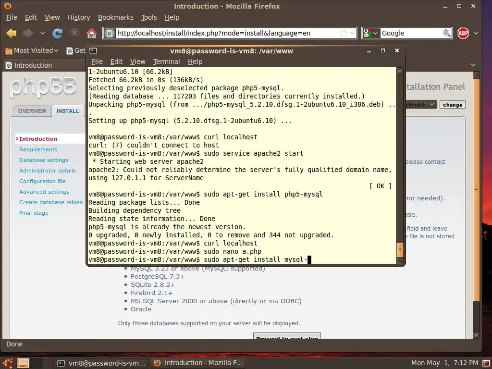The width and height of the screenshot is (492, 369).
Task: Open the URL history dropdown arrow
Action: click(x=352, y=33)
